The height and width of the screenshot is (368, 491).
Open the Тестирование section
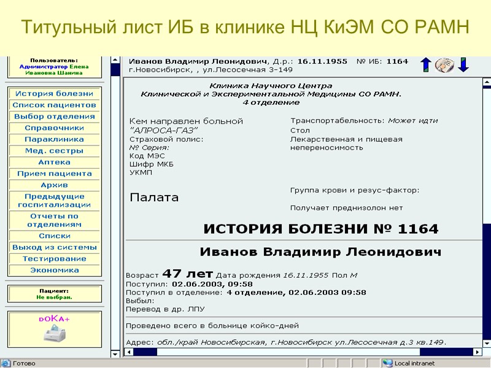coord(55,259)
